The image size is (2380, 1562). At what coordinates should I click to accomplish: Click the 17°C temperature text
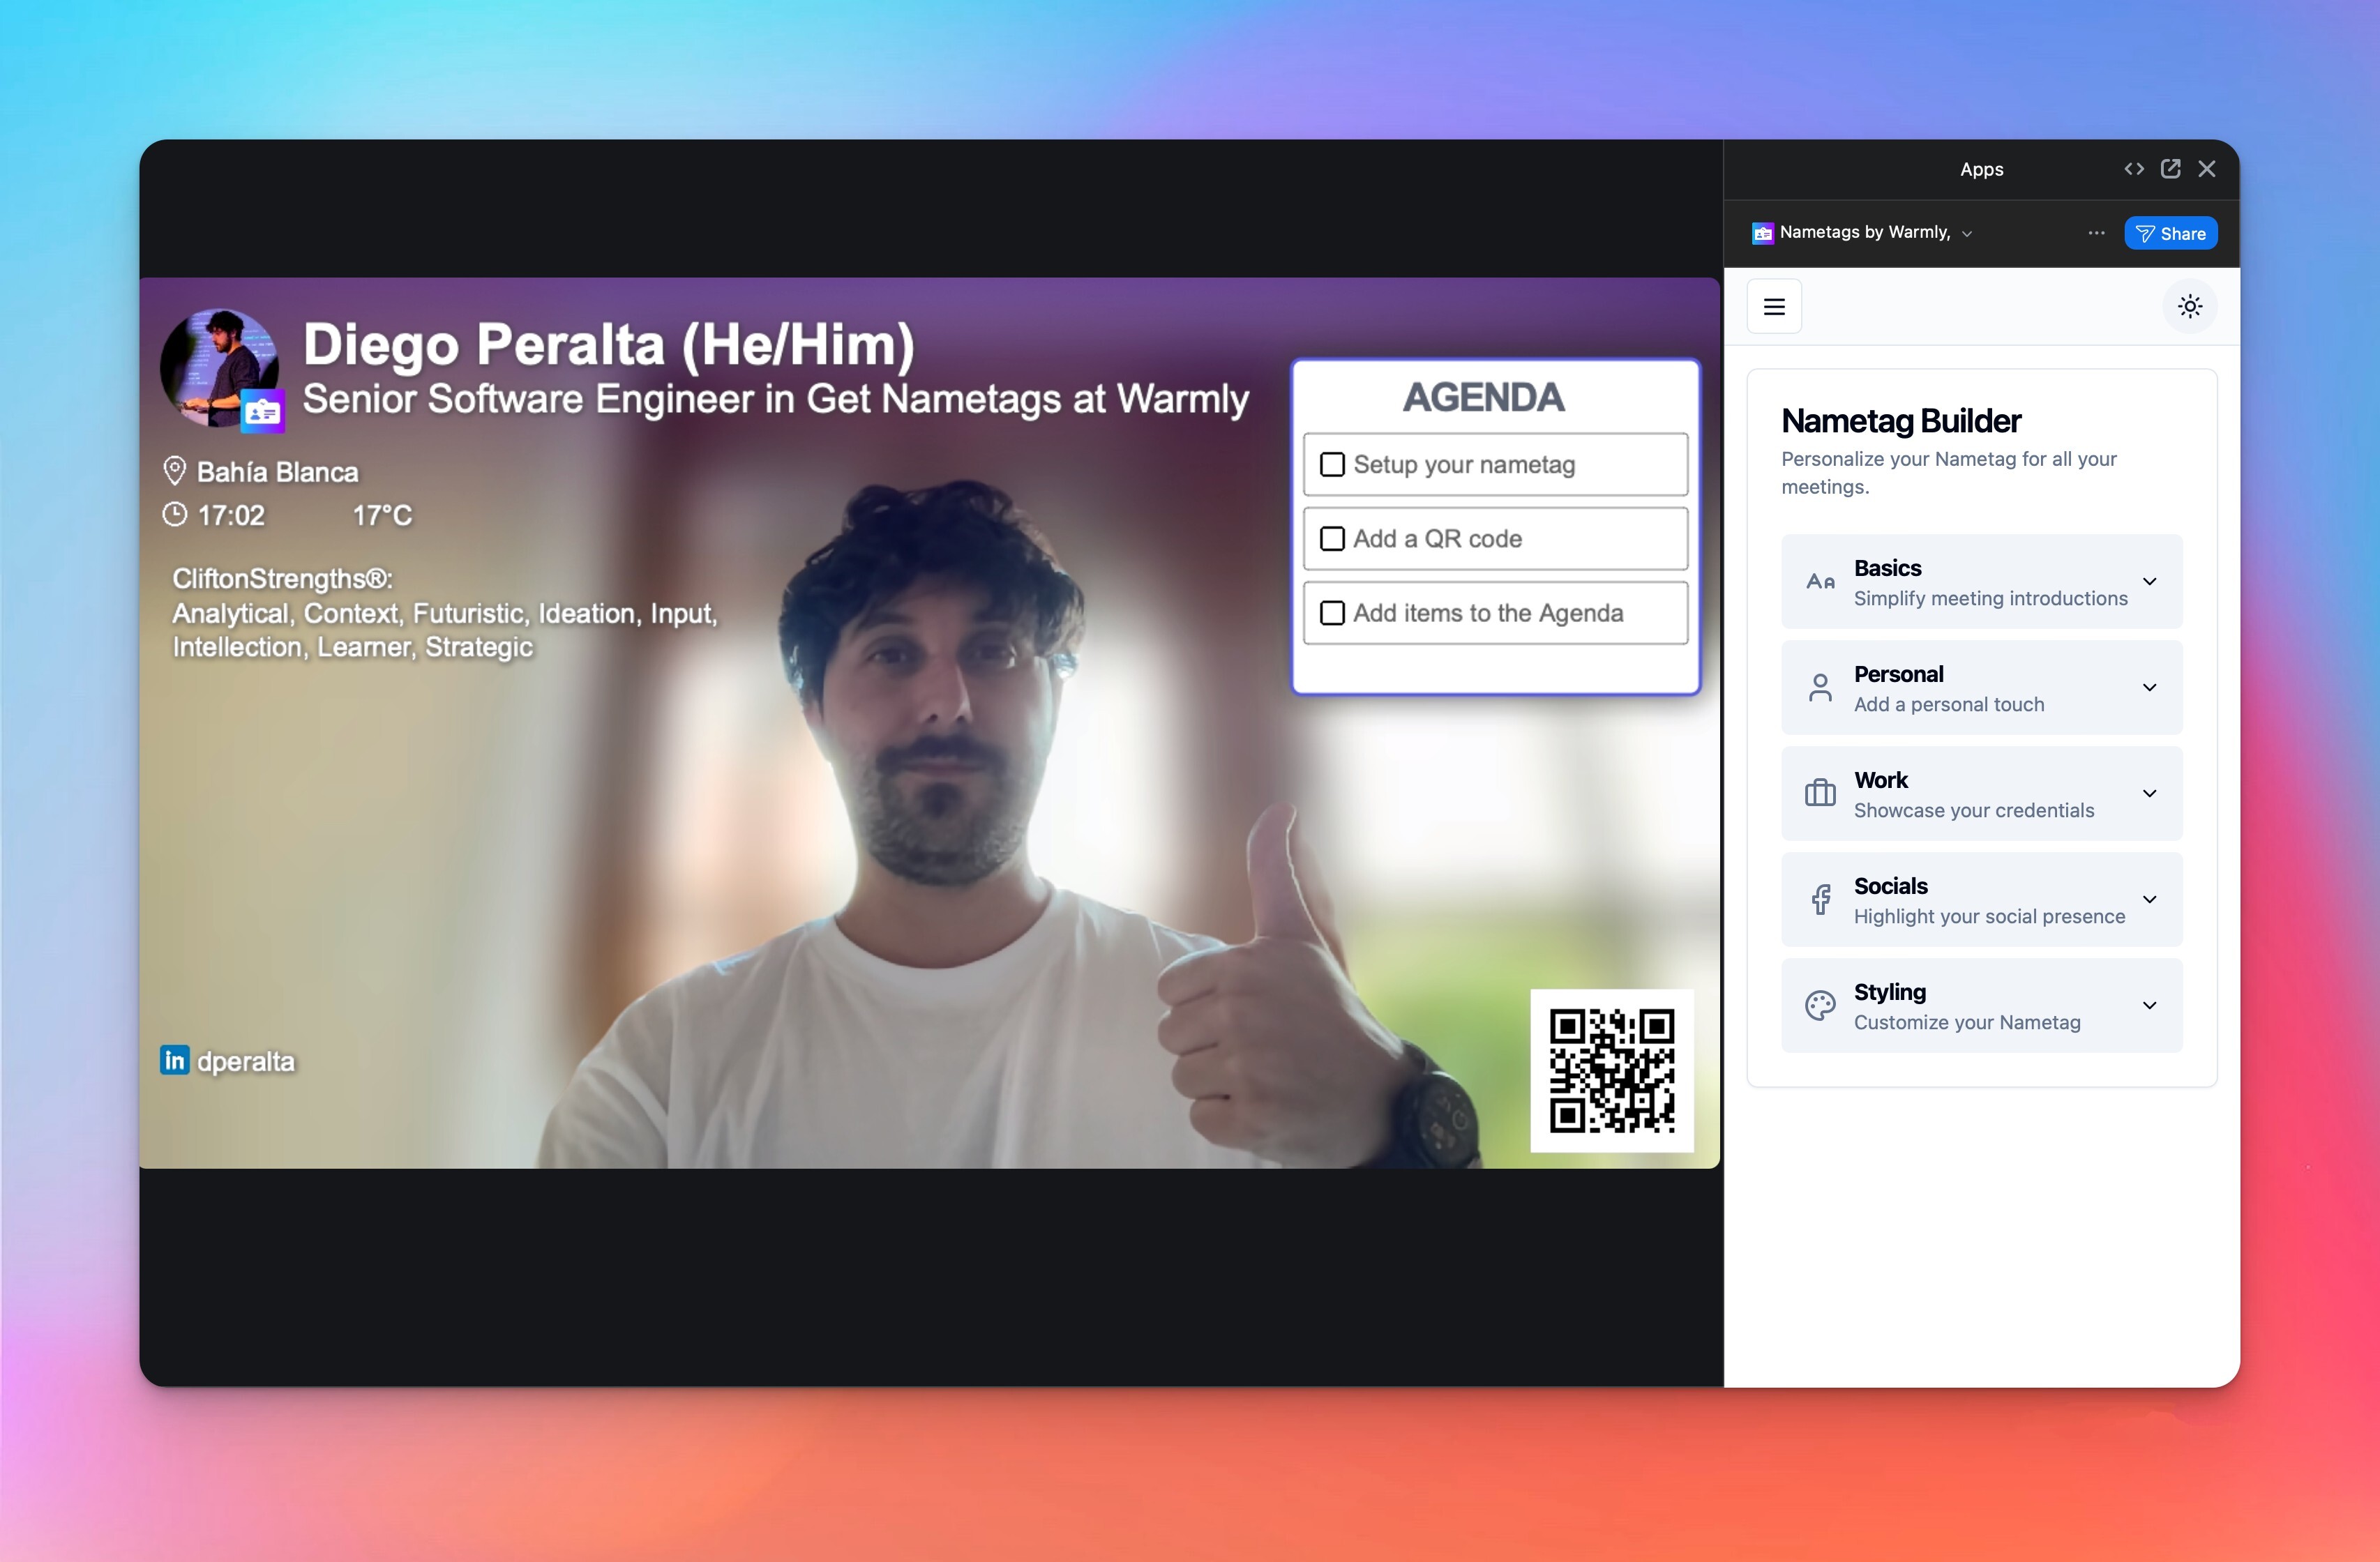(382, 515)
